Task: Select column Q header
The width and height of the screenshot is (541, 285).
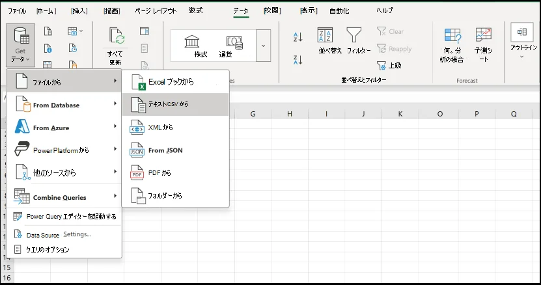Action: click(x=514, y=114)
